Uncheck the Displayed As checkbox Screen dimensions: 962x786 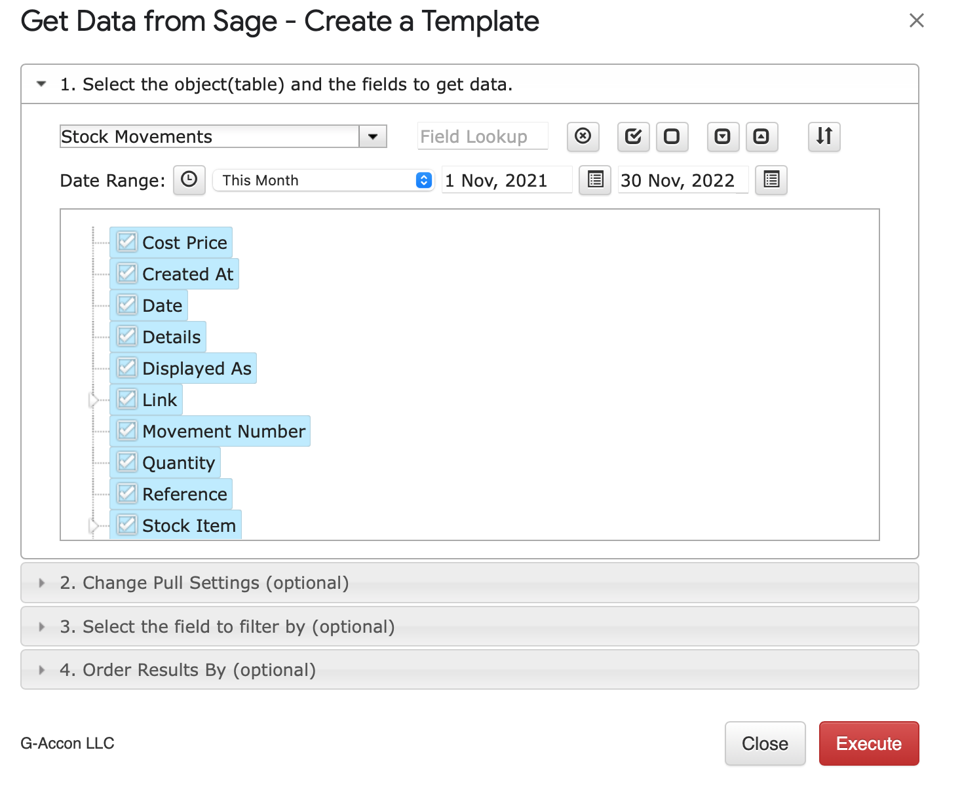point(127,367)
